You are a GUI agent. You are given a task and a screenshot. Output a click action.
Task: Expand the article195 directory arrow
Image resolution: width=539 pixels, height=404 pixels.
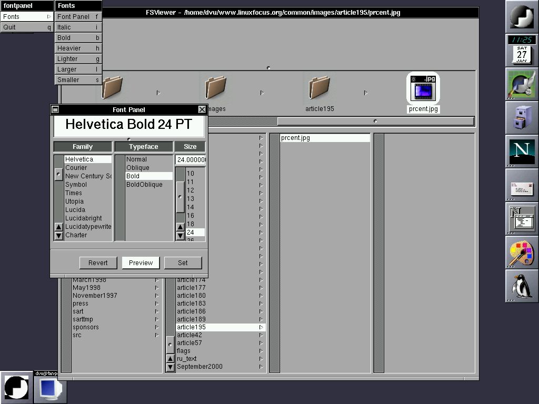[x=261, y=327]
